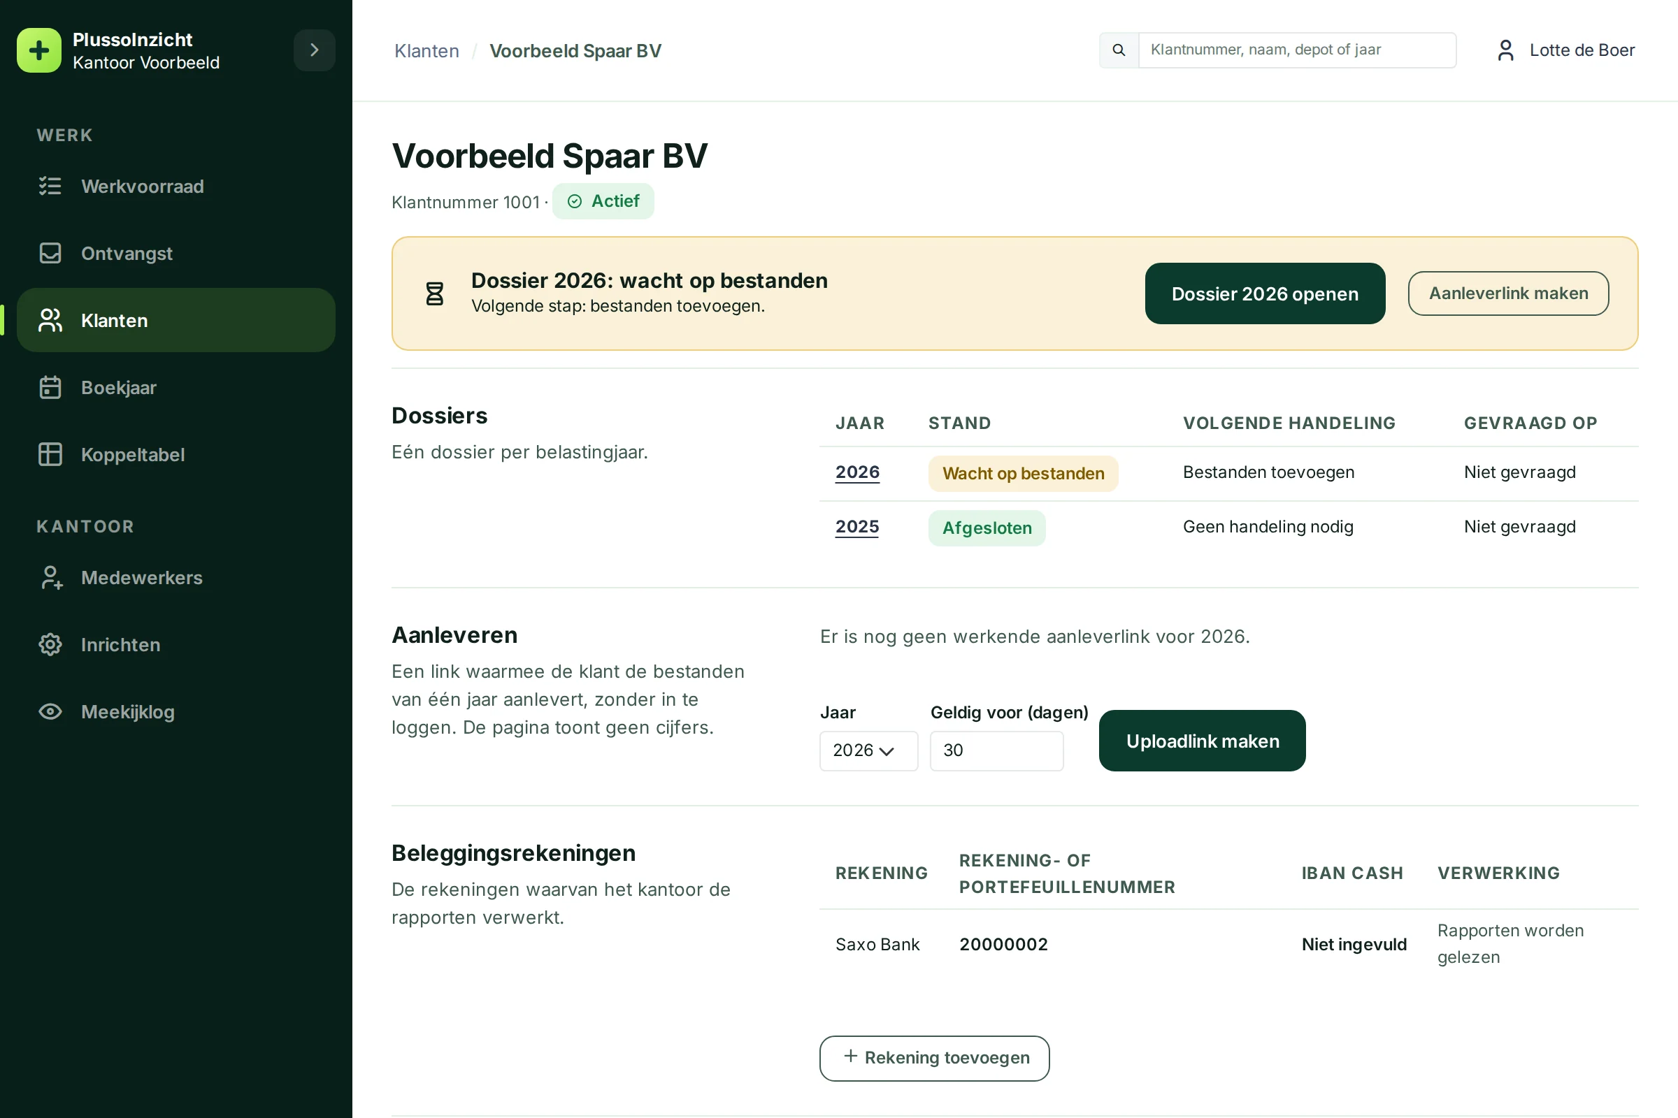Viewport: 1678px width, 1118px height.
Task: Click the user profile icon beside Lotte de Boer
Action: 1505,50
